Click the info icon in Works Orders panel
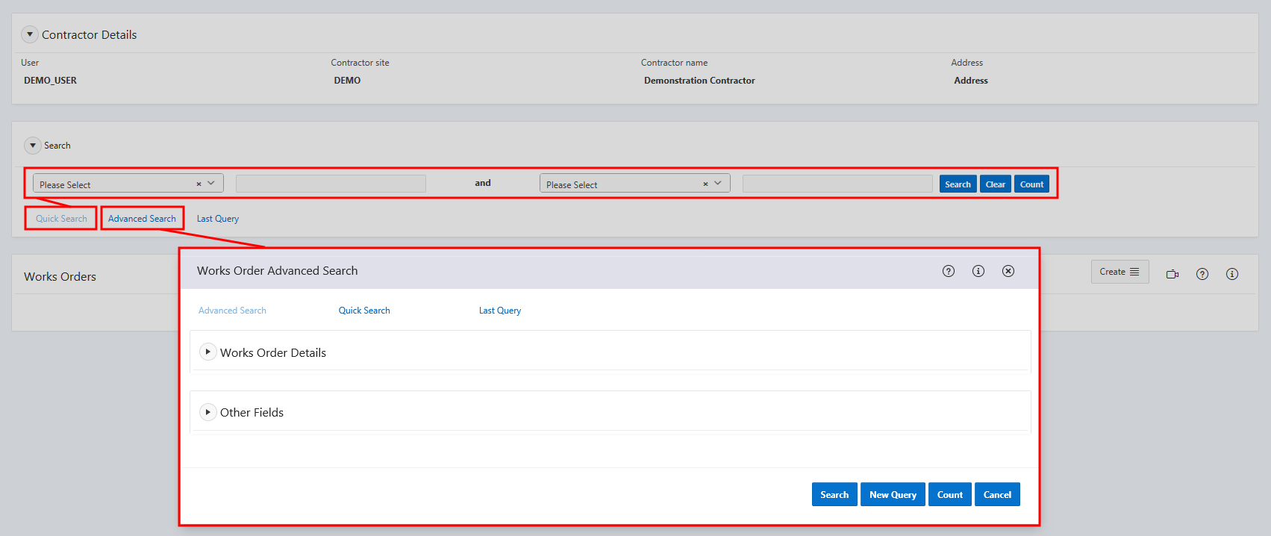The width and height of the screenshot is (1271, 536). point(1231,274)
